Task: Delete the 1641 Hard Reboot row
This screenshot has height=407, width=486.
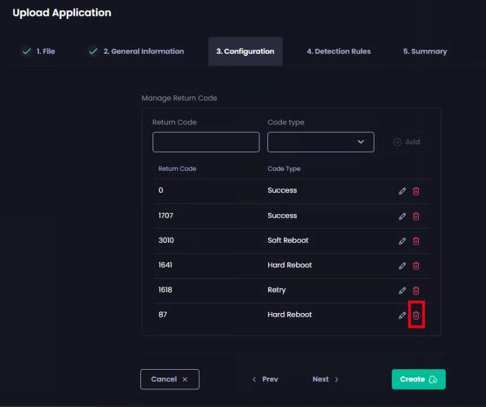Action: tap(416, 265)
